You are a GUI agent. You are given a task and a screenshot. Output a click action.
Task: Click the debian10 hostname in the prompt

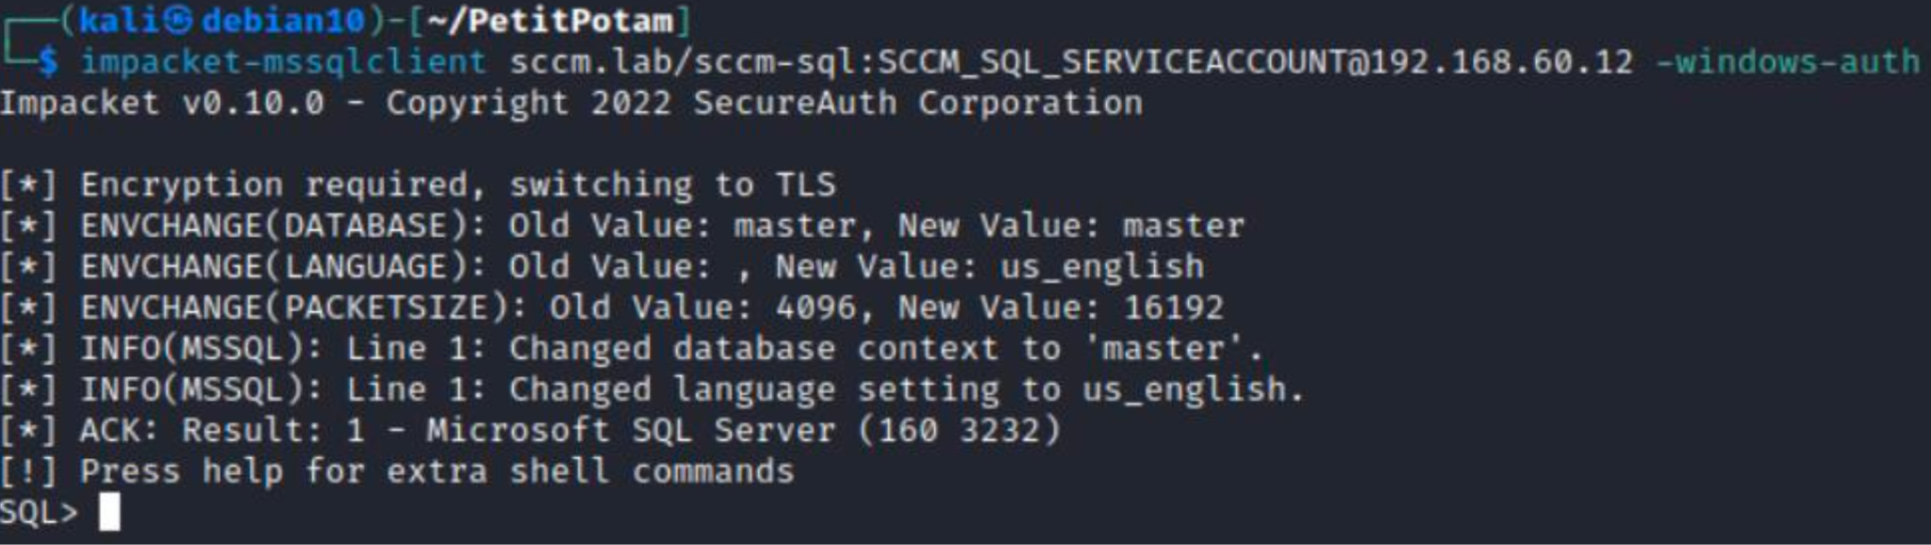pos(283,21)
